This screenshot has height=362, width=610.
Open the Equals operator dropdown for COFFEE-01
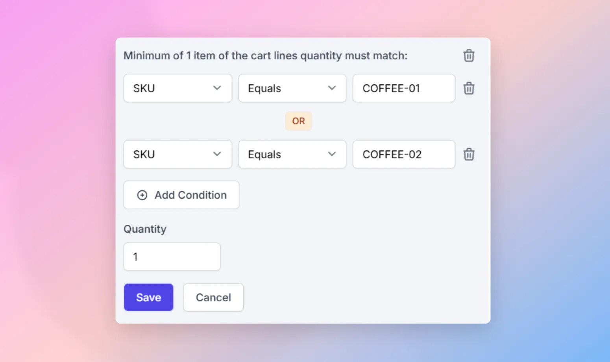coord(292,88)
